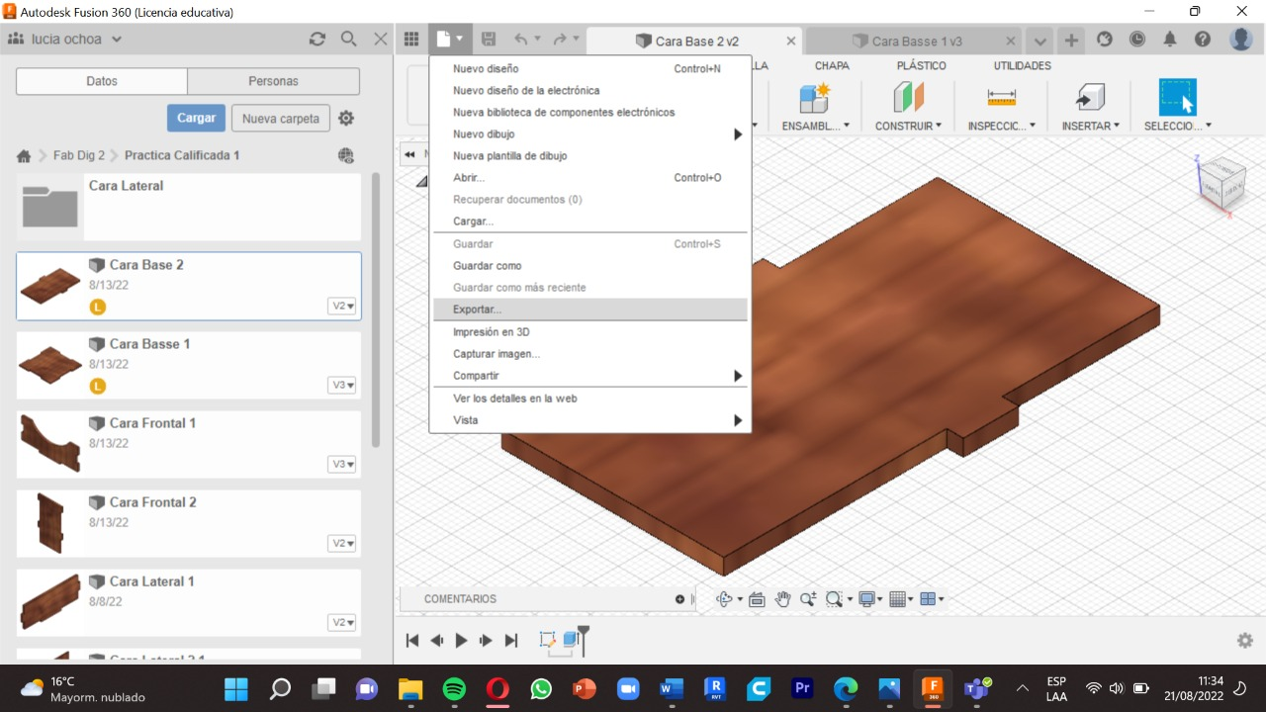The height and width of the screenshot is (712, 1266).
Task: Open the data panel grid icon
Action: pos(411,40)
